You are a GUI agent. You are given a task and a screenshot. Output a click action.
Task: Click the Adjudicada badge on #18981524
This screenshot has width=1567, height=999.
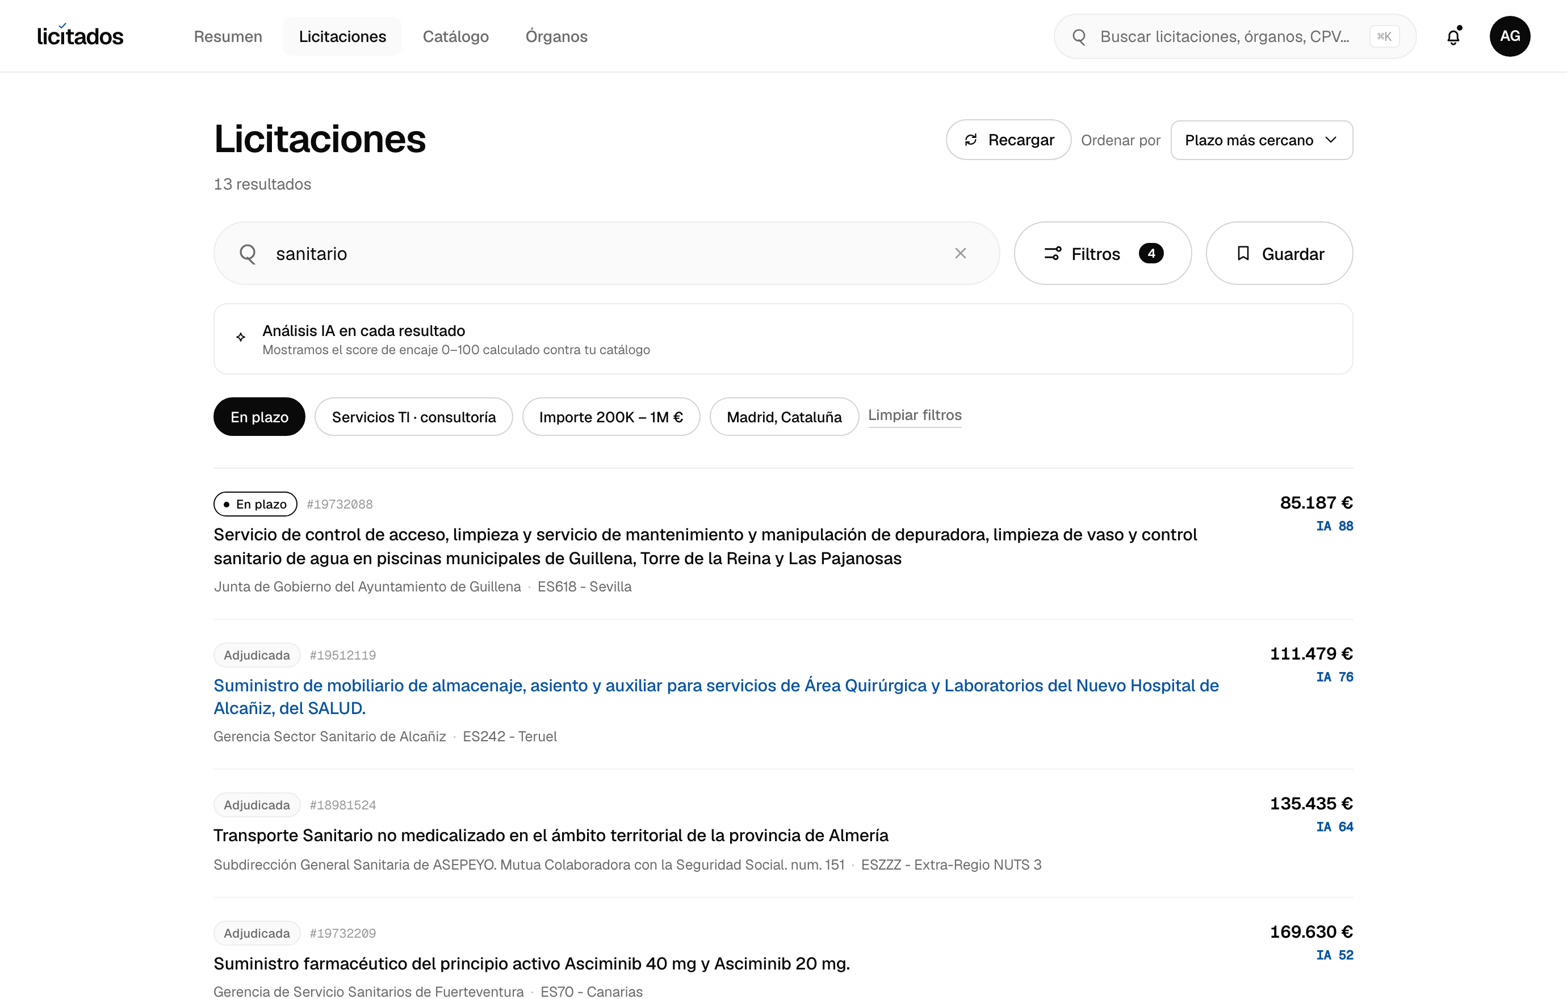(x=257, y=805)
